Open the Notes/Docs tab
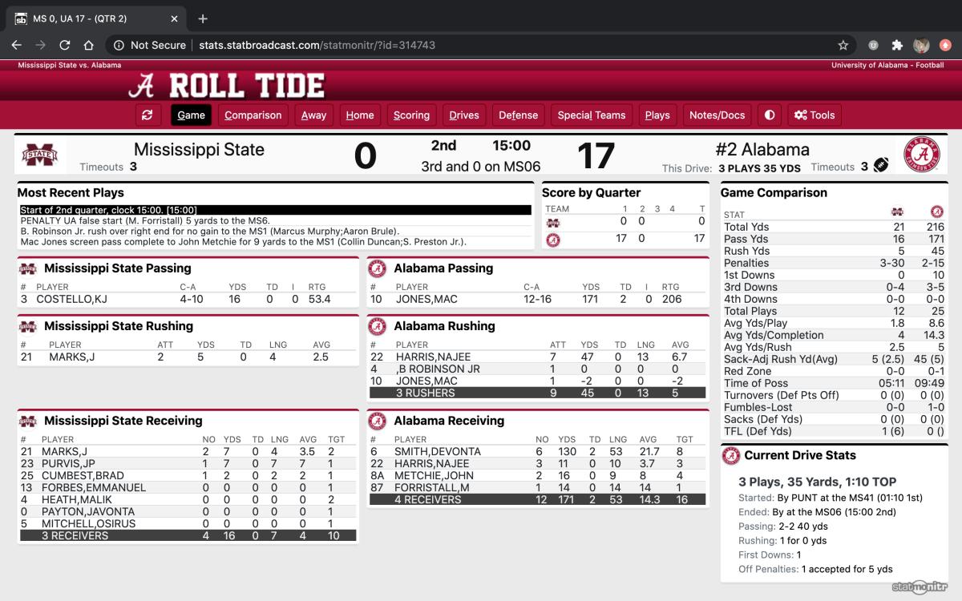This screenshot has width=962, height=601. tap(717, 115)
